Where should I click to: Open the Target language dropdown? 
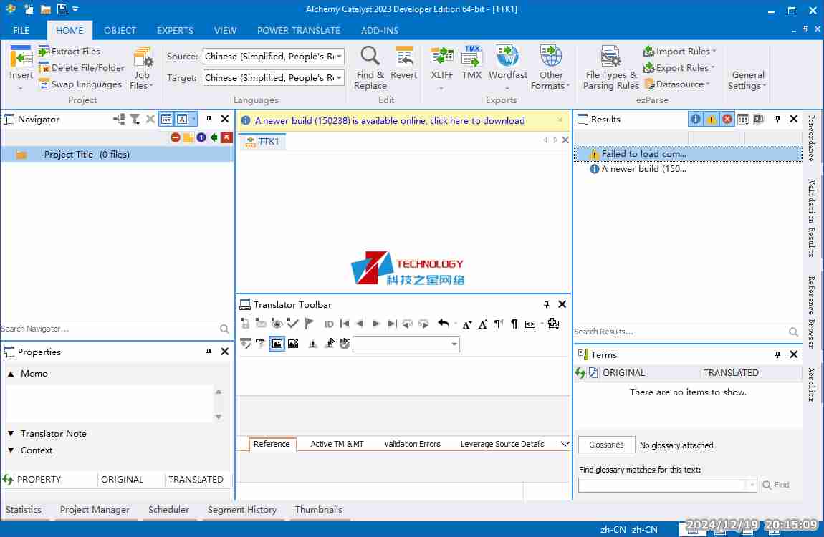[339, 78]
